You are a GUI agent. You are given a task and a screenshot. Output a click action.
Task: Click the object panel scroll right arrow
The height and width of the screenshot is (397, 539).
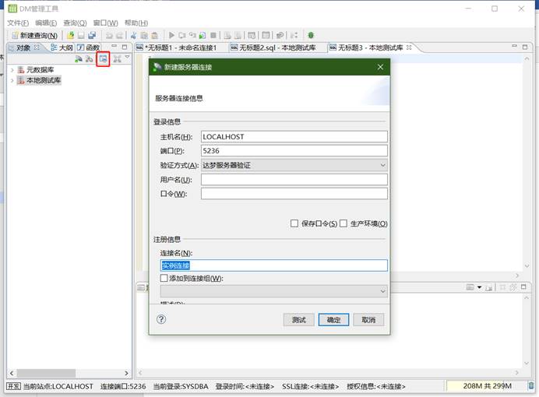coord(126,373)
